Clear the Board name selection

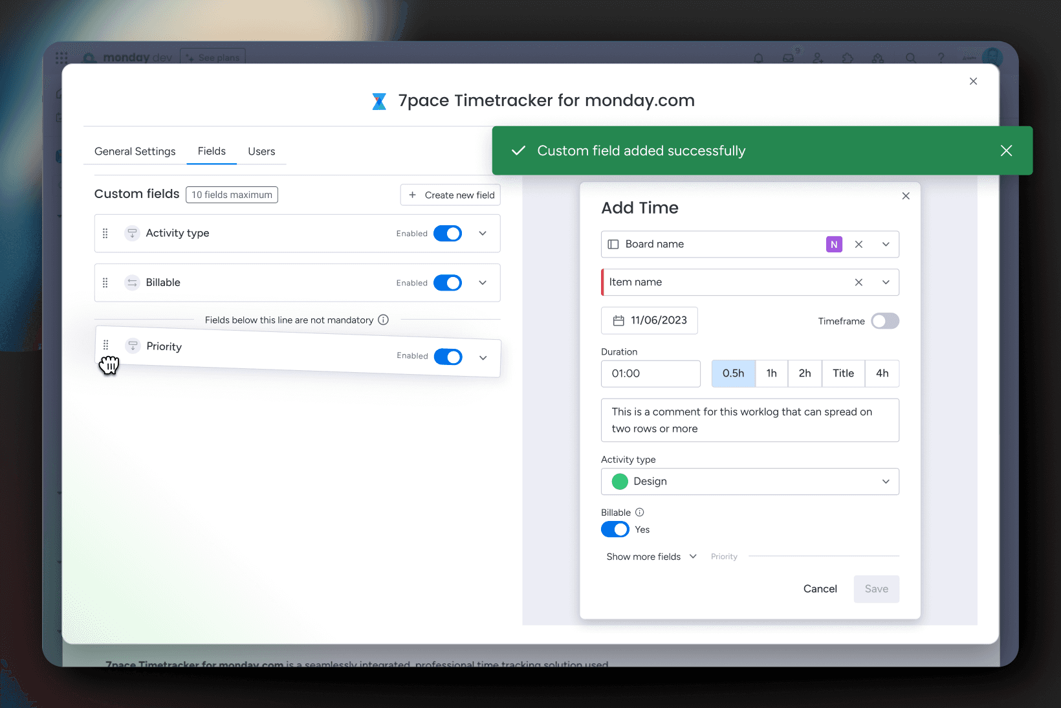pyautogui.click(x=859, y=244)
